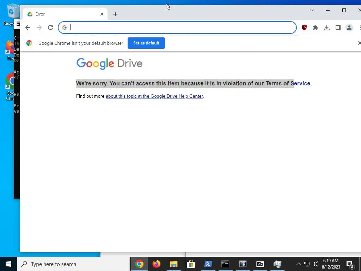Screen dimensions: 361x271
Task: Open the network status tray icon
Action: pos(307,264)
